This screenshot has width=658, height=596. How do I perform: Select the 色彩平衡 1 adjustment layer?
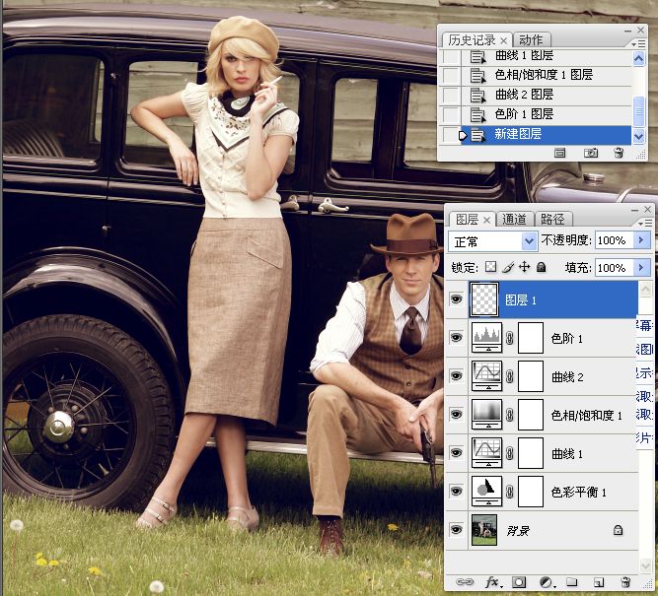pyautogui.click(x=578, y=492)
